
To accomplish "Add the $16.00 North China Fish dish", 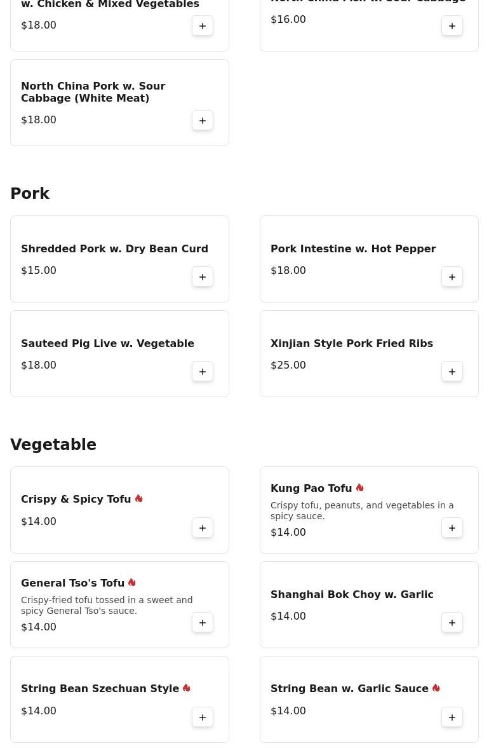I will pyautogui.click(x=452, y=26).
